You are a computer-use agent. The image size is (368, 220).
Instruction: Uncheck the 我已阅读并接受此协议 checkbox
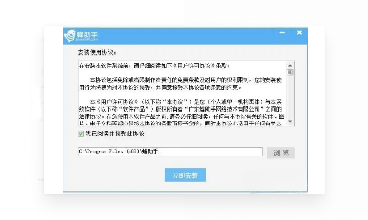click(x=81, y=134)
